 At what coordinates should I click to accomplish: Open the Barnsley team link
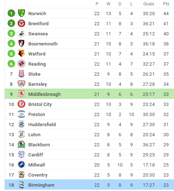(x=37, y=84)
